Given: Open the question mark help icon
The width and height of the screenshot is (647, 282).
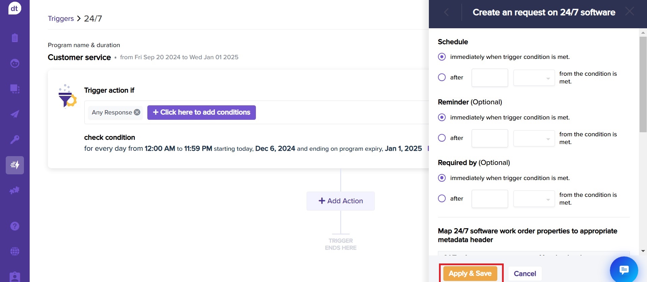Looking at the screenshot, I should (x=14, y=226).
